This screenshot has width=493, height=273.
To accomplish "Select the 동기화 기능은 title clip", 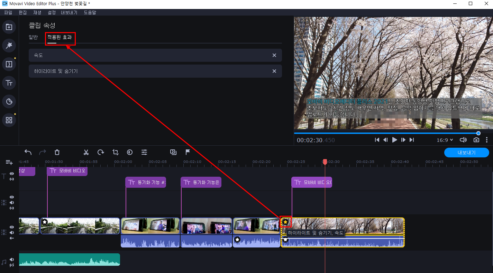I will (x=201, y=182).
